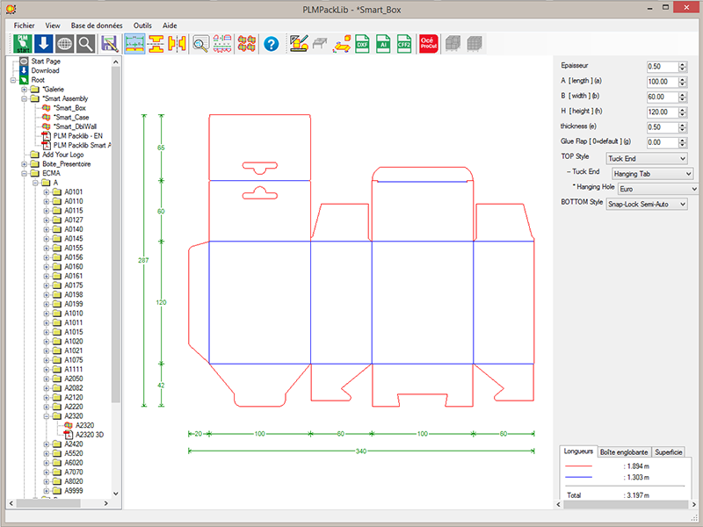The width and height of the screenshot is (703, 527).
Task: Click the 3D fold view icon
Action: pos(341,44)
